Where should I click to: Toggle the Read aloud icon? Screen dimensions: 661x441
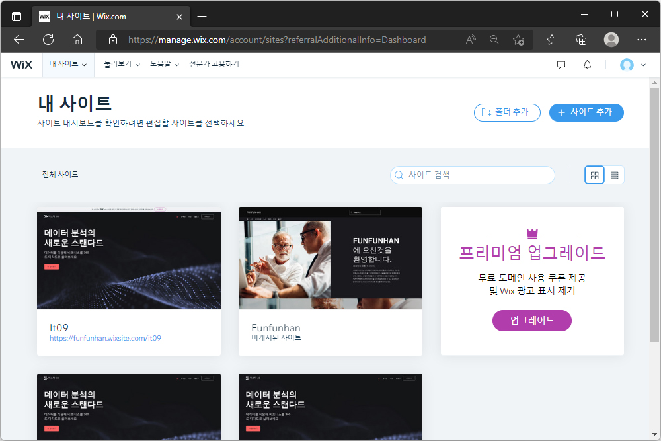pos(471,40)
